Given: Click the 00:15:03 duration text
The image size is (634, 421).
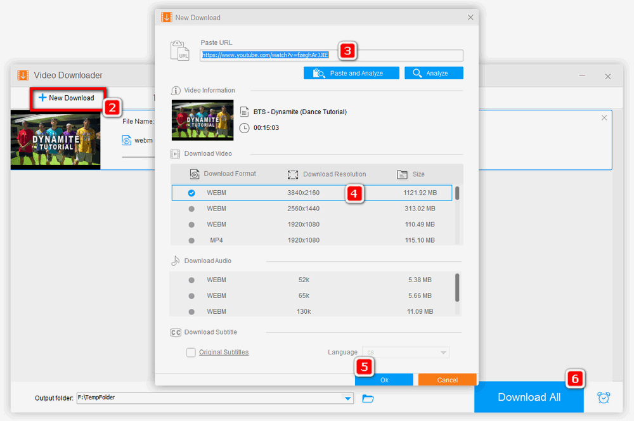Looking at the screenshot, I should (266, 128).
